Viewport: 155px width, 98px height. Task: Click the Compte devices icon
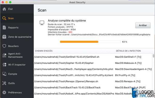click(4, 74)
